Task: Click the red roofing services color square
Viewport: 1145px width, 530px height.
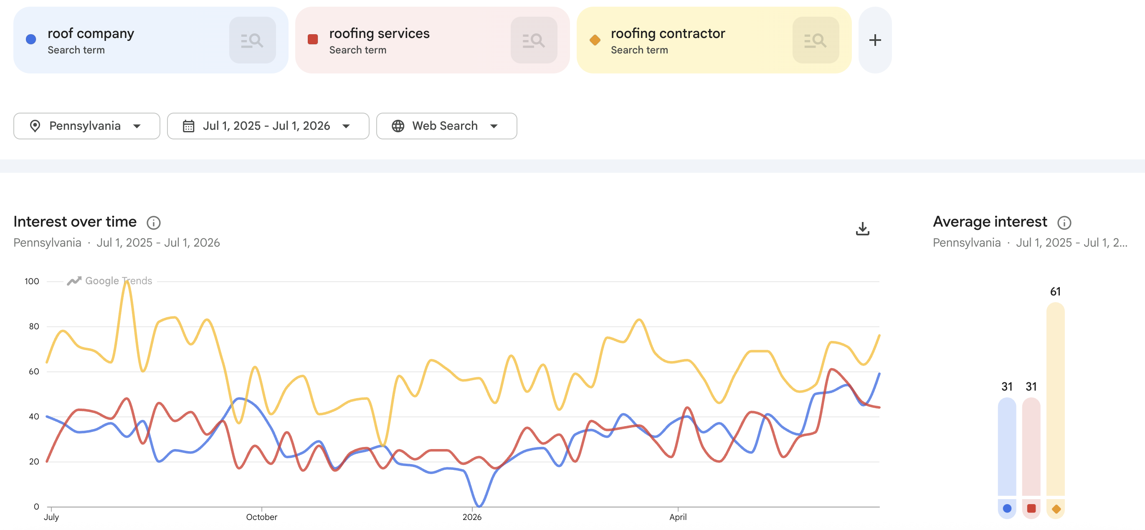Action: coord(312,40)
